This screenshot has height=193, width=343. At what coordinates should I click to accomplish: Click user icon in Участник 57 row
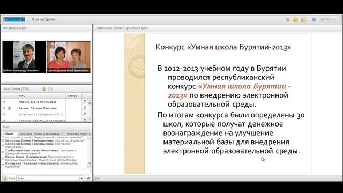(85, 114)
